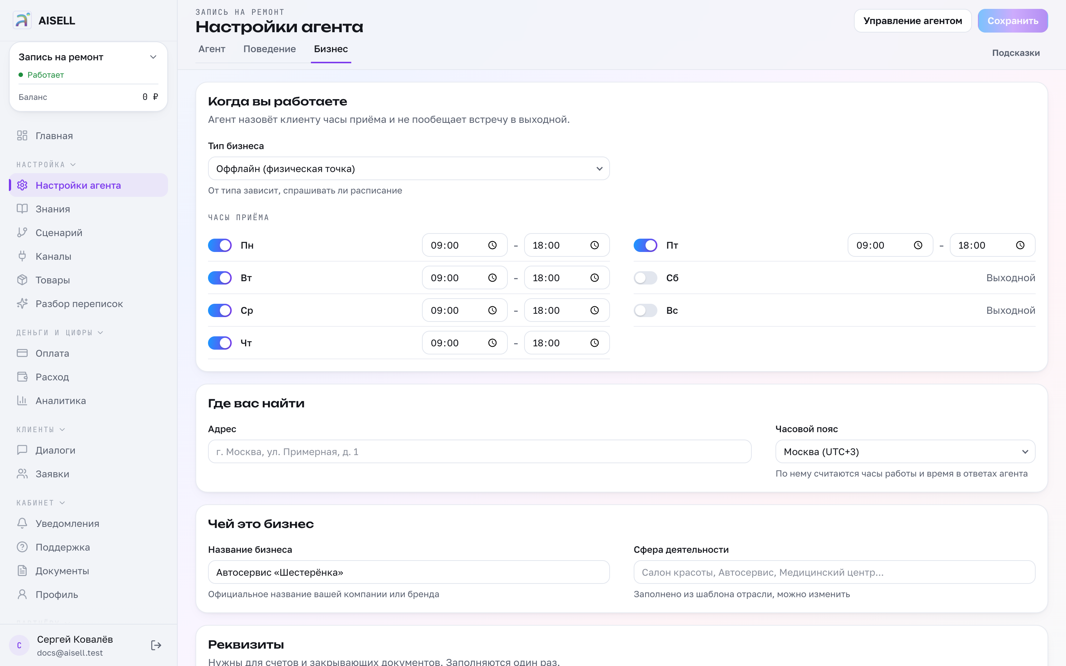1066x666 pixels.
Task: Log out using the exit icon
Action: [x=156, y=645]
